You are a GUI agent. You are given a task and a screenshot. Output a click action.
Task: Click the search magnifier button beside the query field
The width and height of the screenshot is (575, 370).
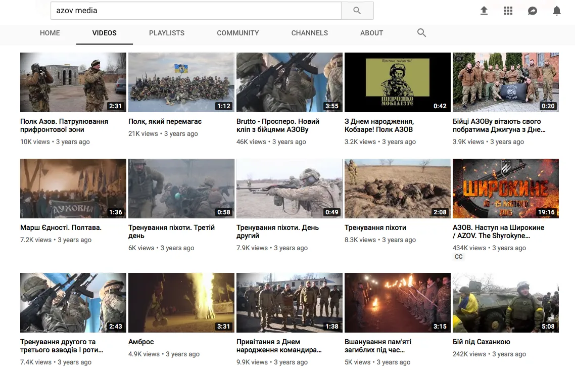pos(357,11)
